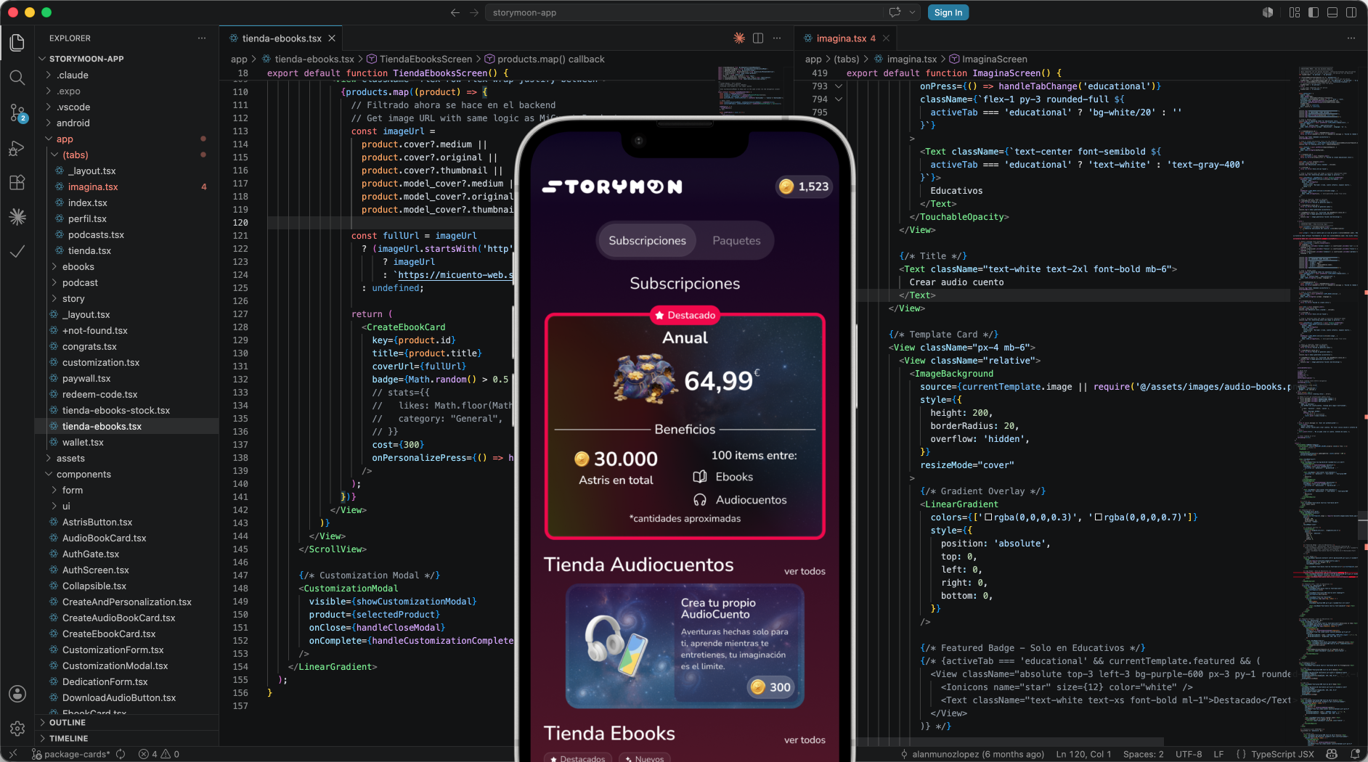Open Source Control view with badge 2
Image resolution: width=1368 pixels, height=762 pixels.
(17, 112)
